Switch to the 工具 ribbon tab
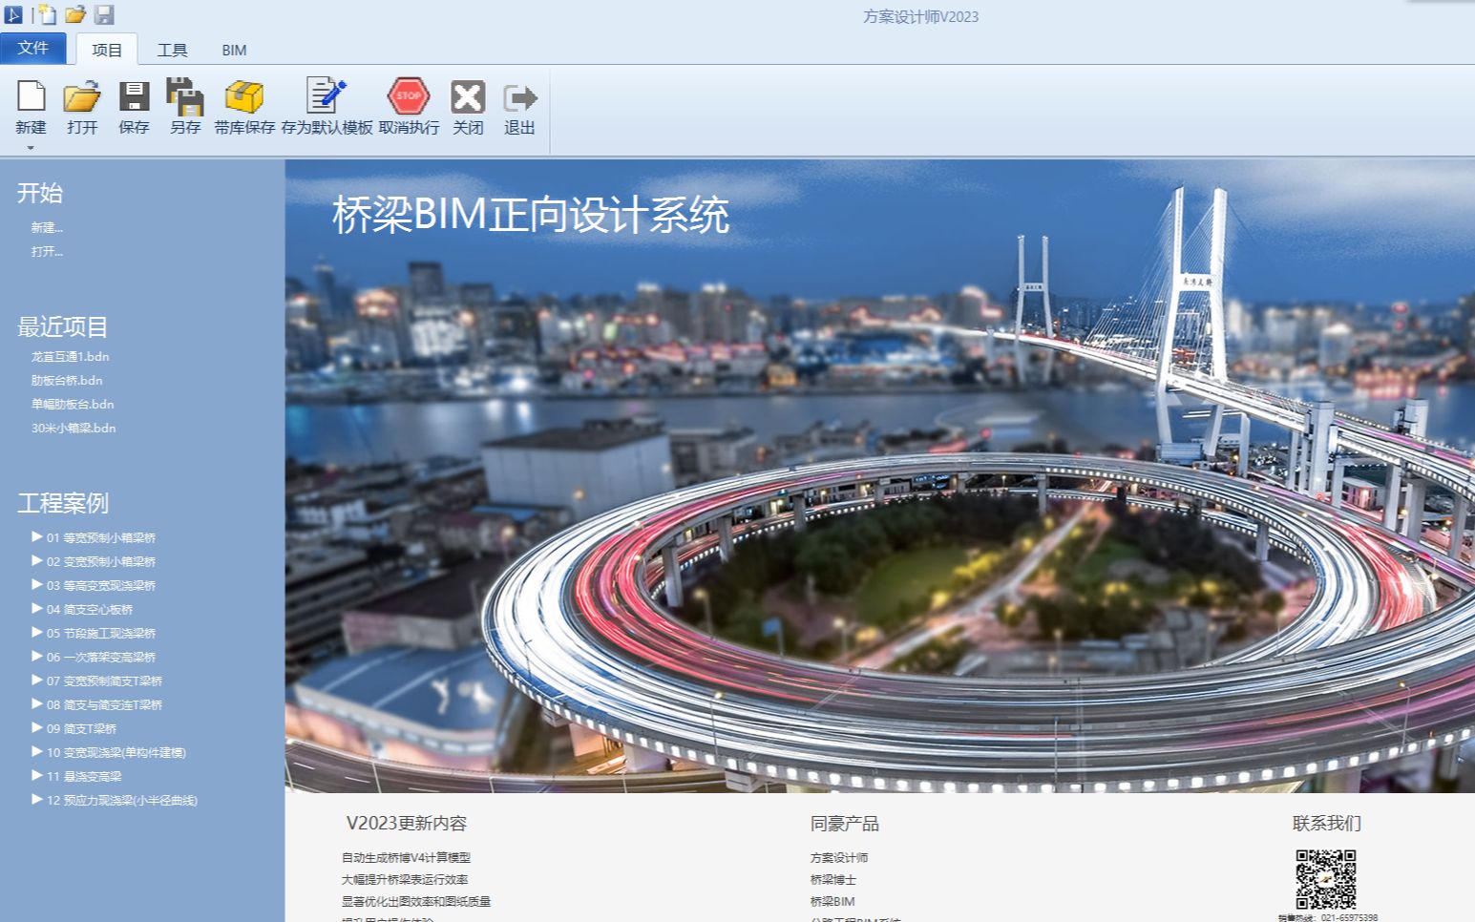The image size is (1475, 922). coord(172,50)
